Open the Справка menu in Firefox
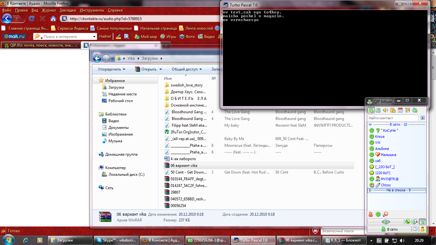 tap(115, 10)
